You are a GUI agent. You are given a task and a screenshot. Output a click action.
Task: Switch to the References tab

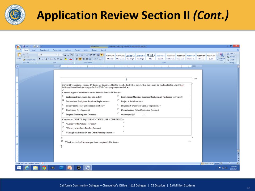point(57,50)
